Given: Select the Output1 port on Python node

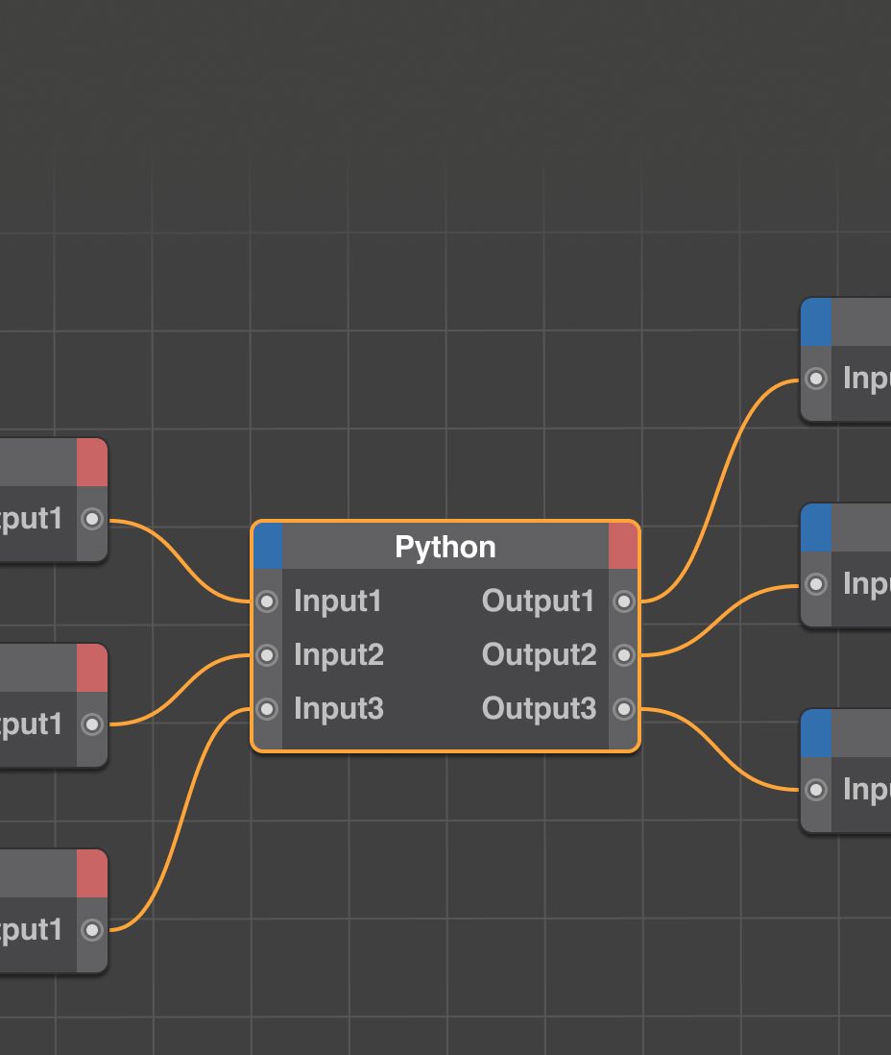Looking at the screenshot, I should 624,601.
